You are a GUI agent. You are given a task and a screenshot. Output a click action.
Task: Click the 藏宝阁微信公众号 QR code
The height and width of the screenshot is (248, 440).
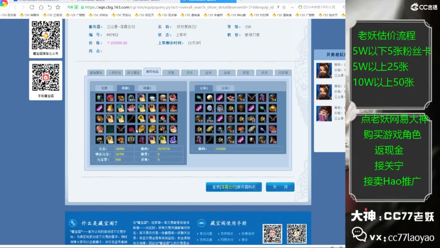[46, 35]
